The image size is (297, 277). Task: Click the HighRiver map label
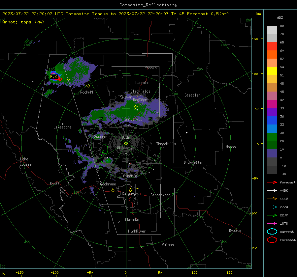tap(137, 231)
